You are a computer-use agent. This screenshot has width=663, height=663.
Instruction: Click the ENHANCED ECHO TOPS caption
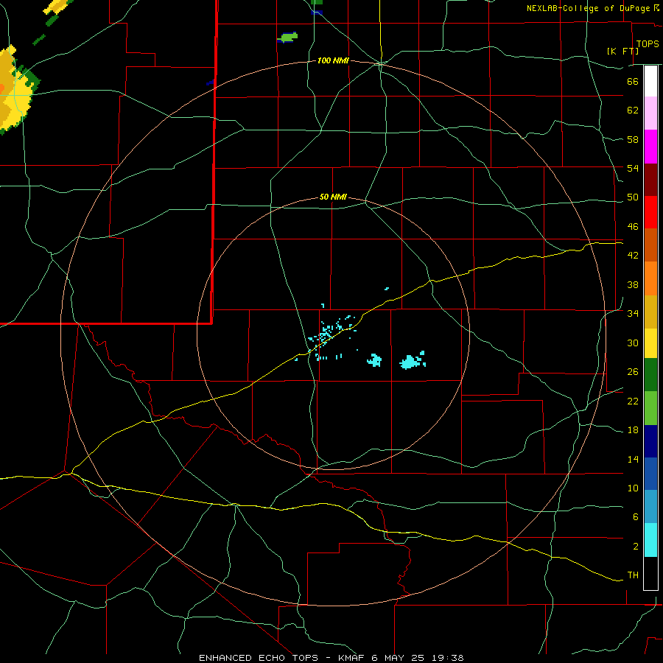pos(259,658)
